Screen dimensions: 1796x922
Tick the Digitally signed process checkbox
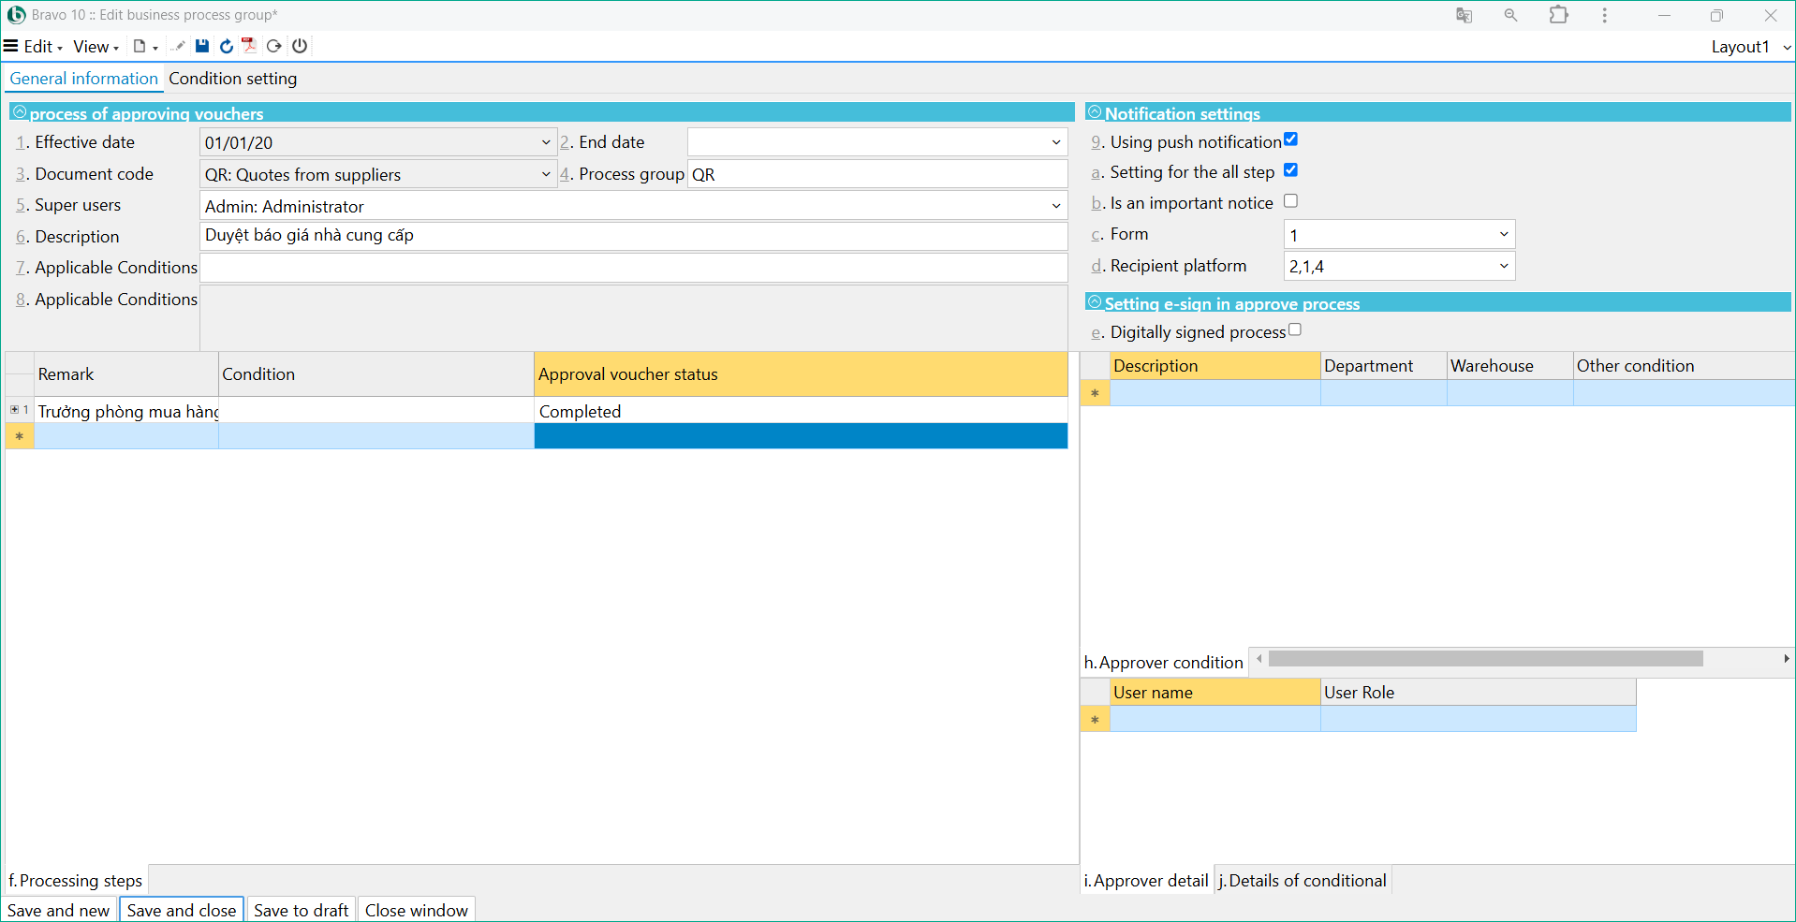[1294, 329]
